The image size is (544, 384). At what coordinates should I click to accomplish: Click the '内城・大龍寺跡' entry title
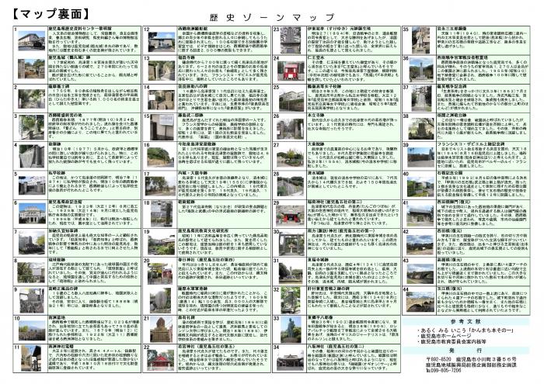coord(193,173)
